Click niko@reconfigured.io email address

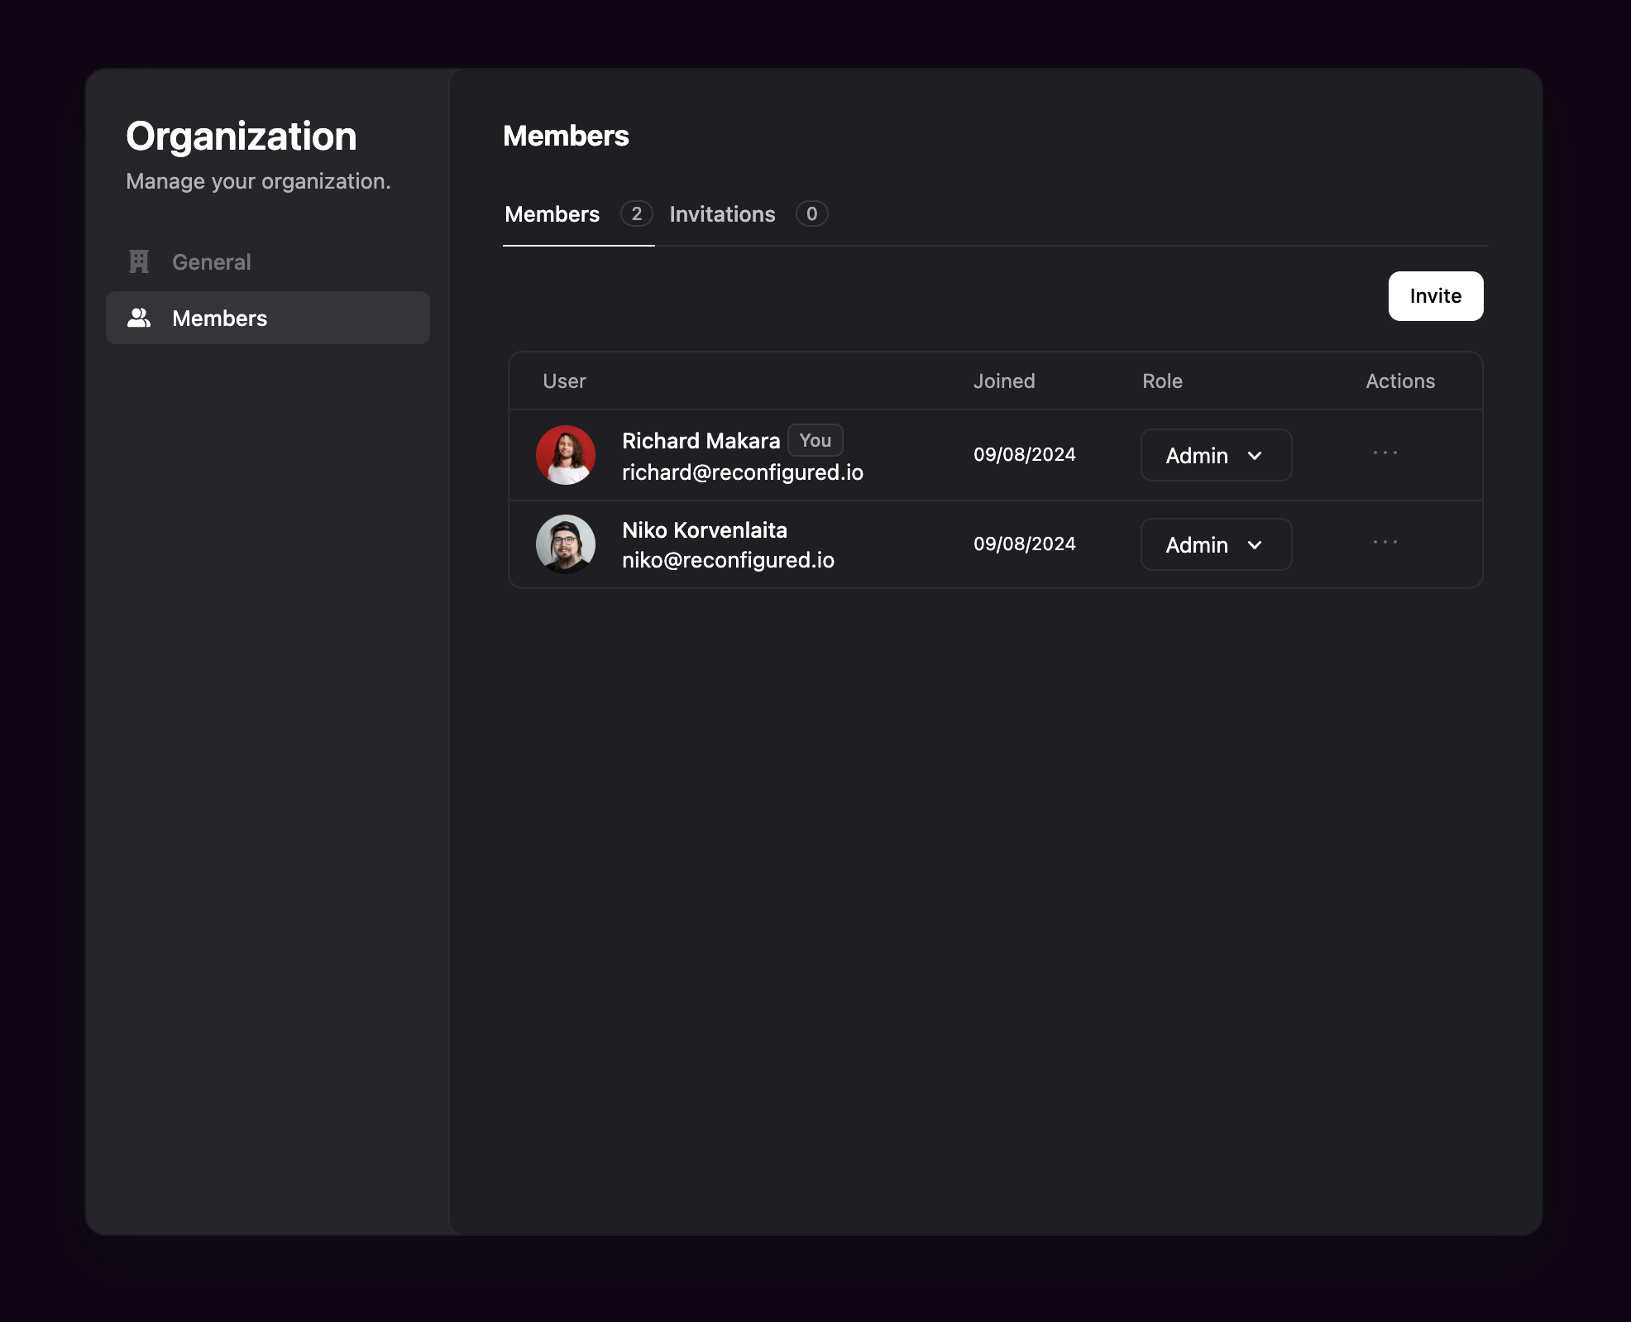click(x=728, y=560)
